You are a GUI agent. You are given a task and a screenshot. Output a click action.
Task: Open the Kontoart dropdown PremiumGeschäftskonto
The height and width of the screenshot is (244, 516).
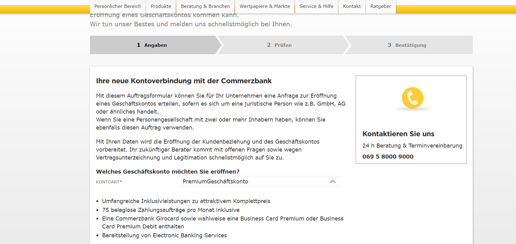pos(259,181)
